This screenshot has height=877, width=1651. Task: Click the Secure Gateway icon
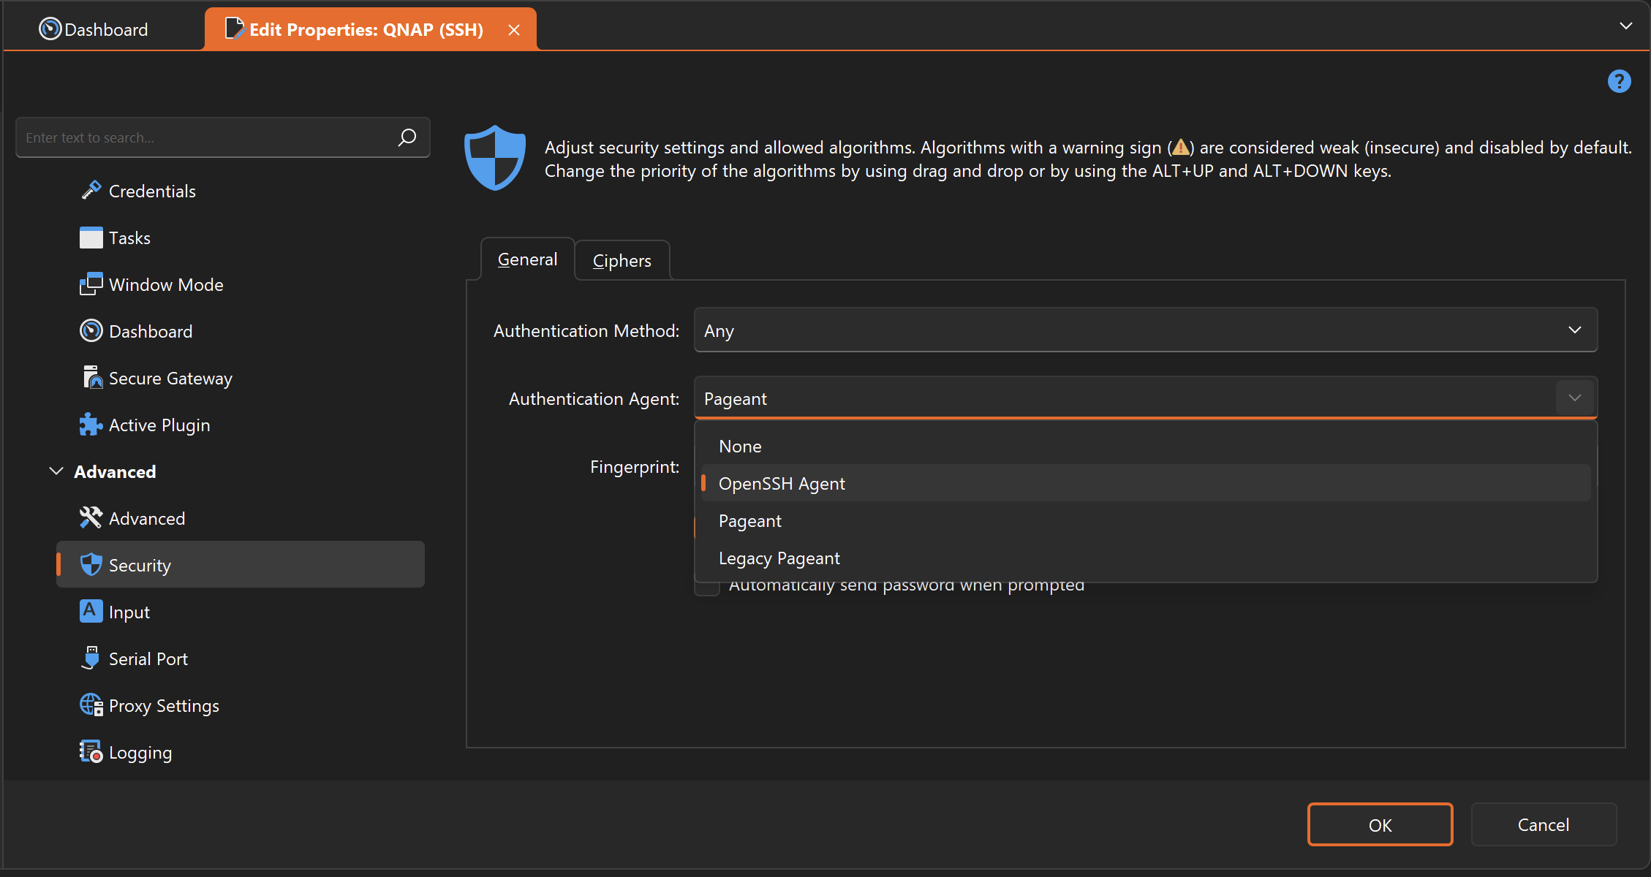[91, 378]
